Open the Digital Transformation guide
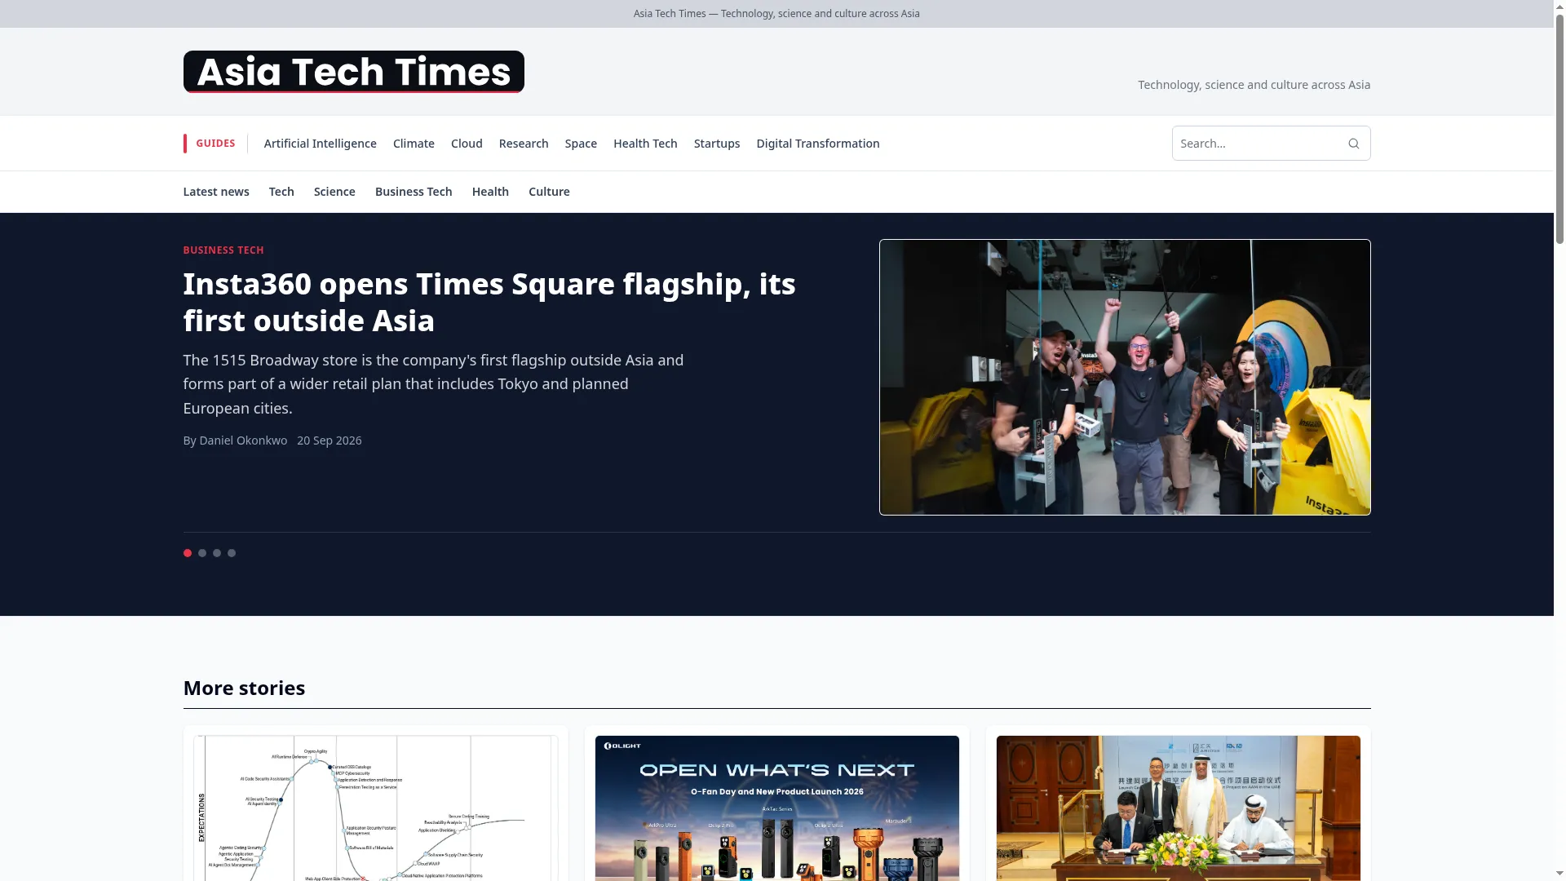Viewport: 1566px width, 881px height. [818, 144]
